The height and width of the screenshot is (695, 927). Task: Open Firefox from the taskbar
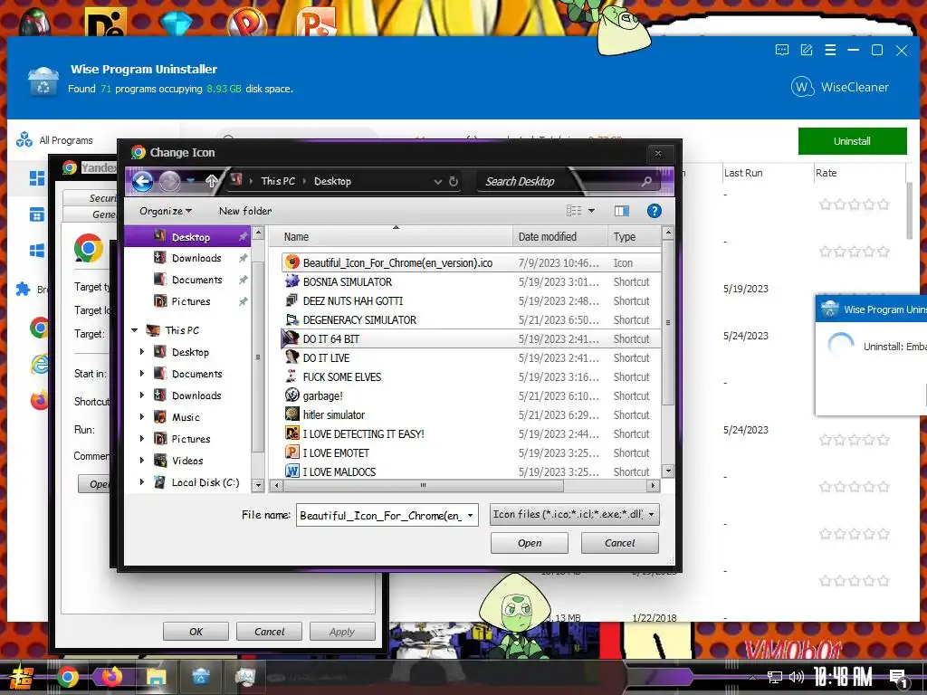[x=111, y=677]
